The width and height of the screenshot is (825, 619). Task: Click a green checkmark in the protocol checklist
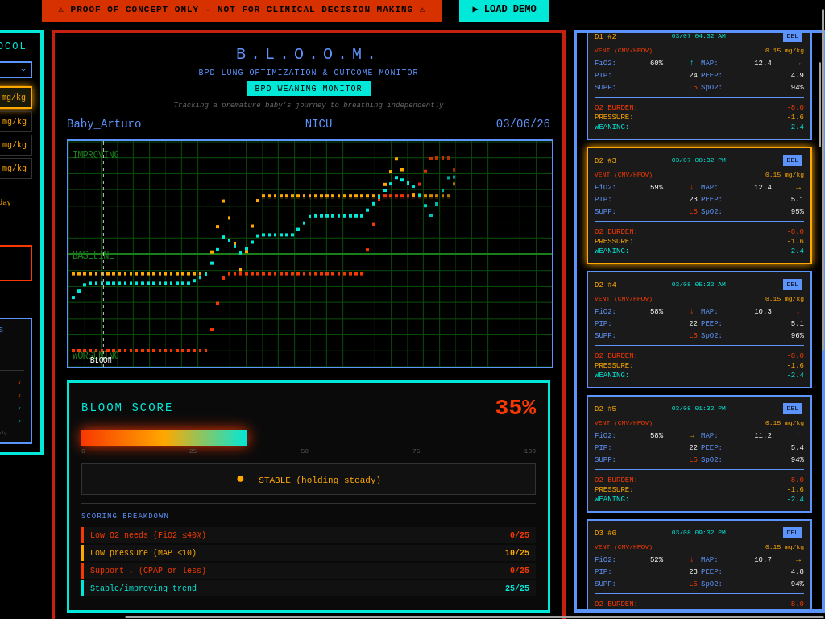click(x=19, y=409)
